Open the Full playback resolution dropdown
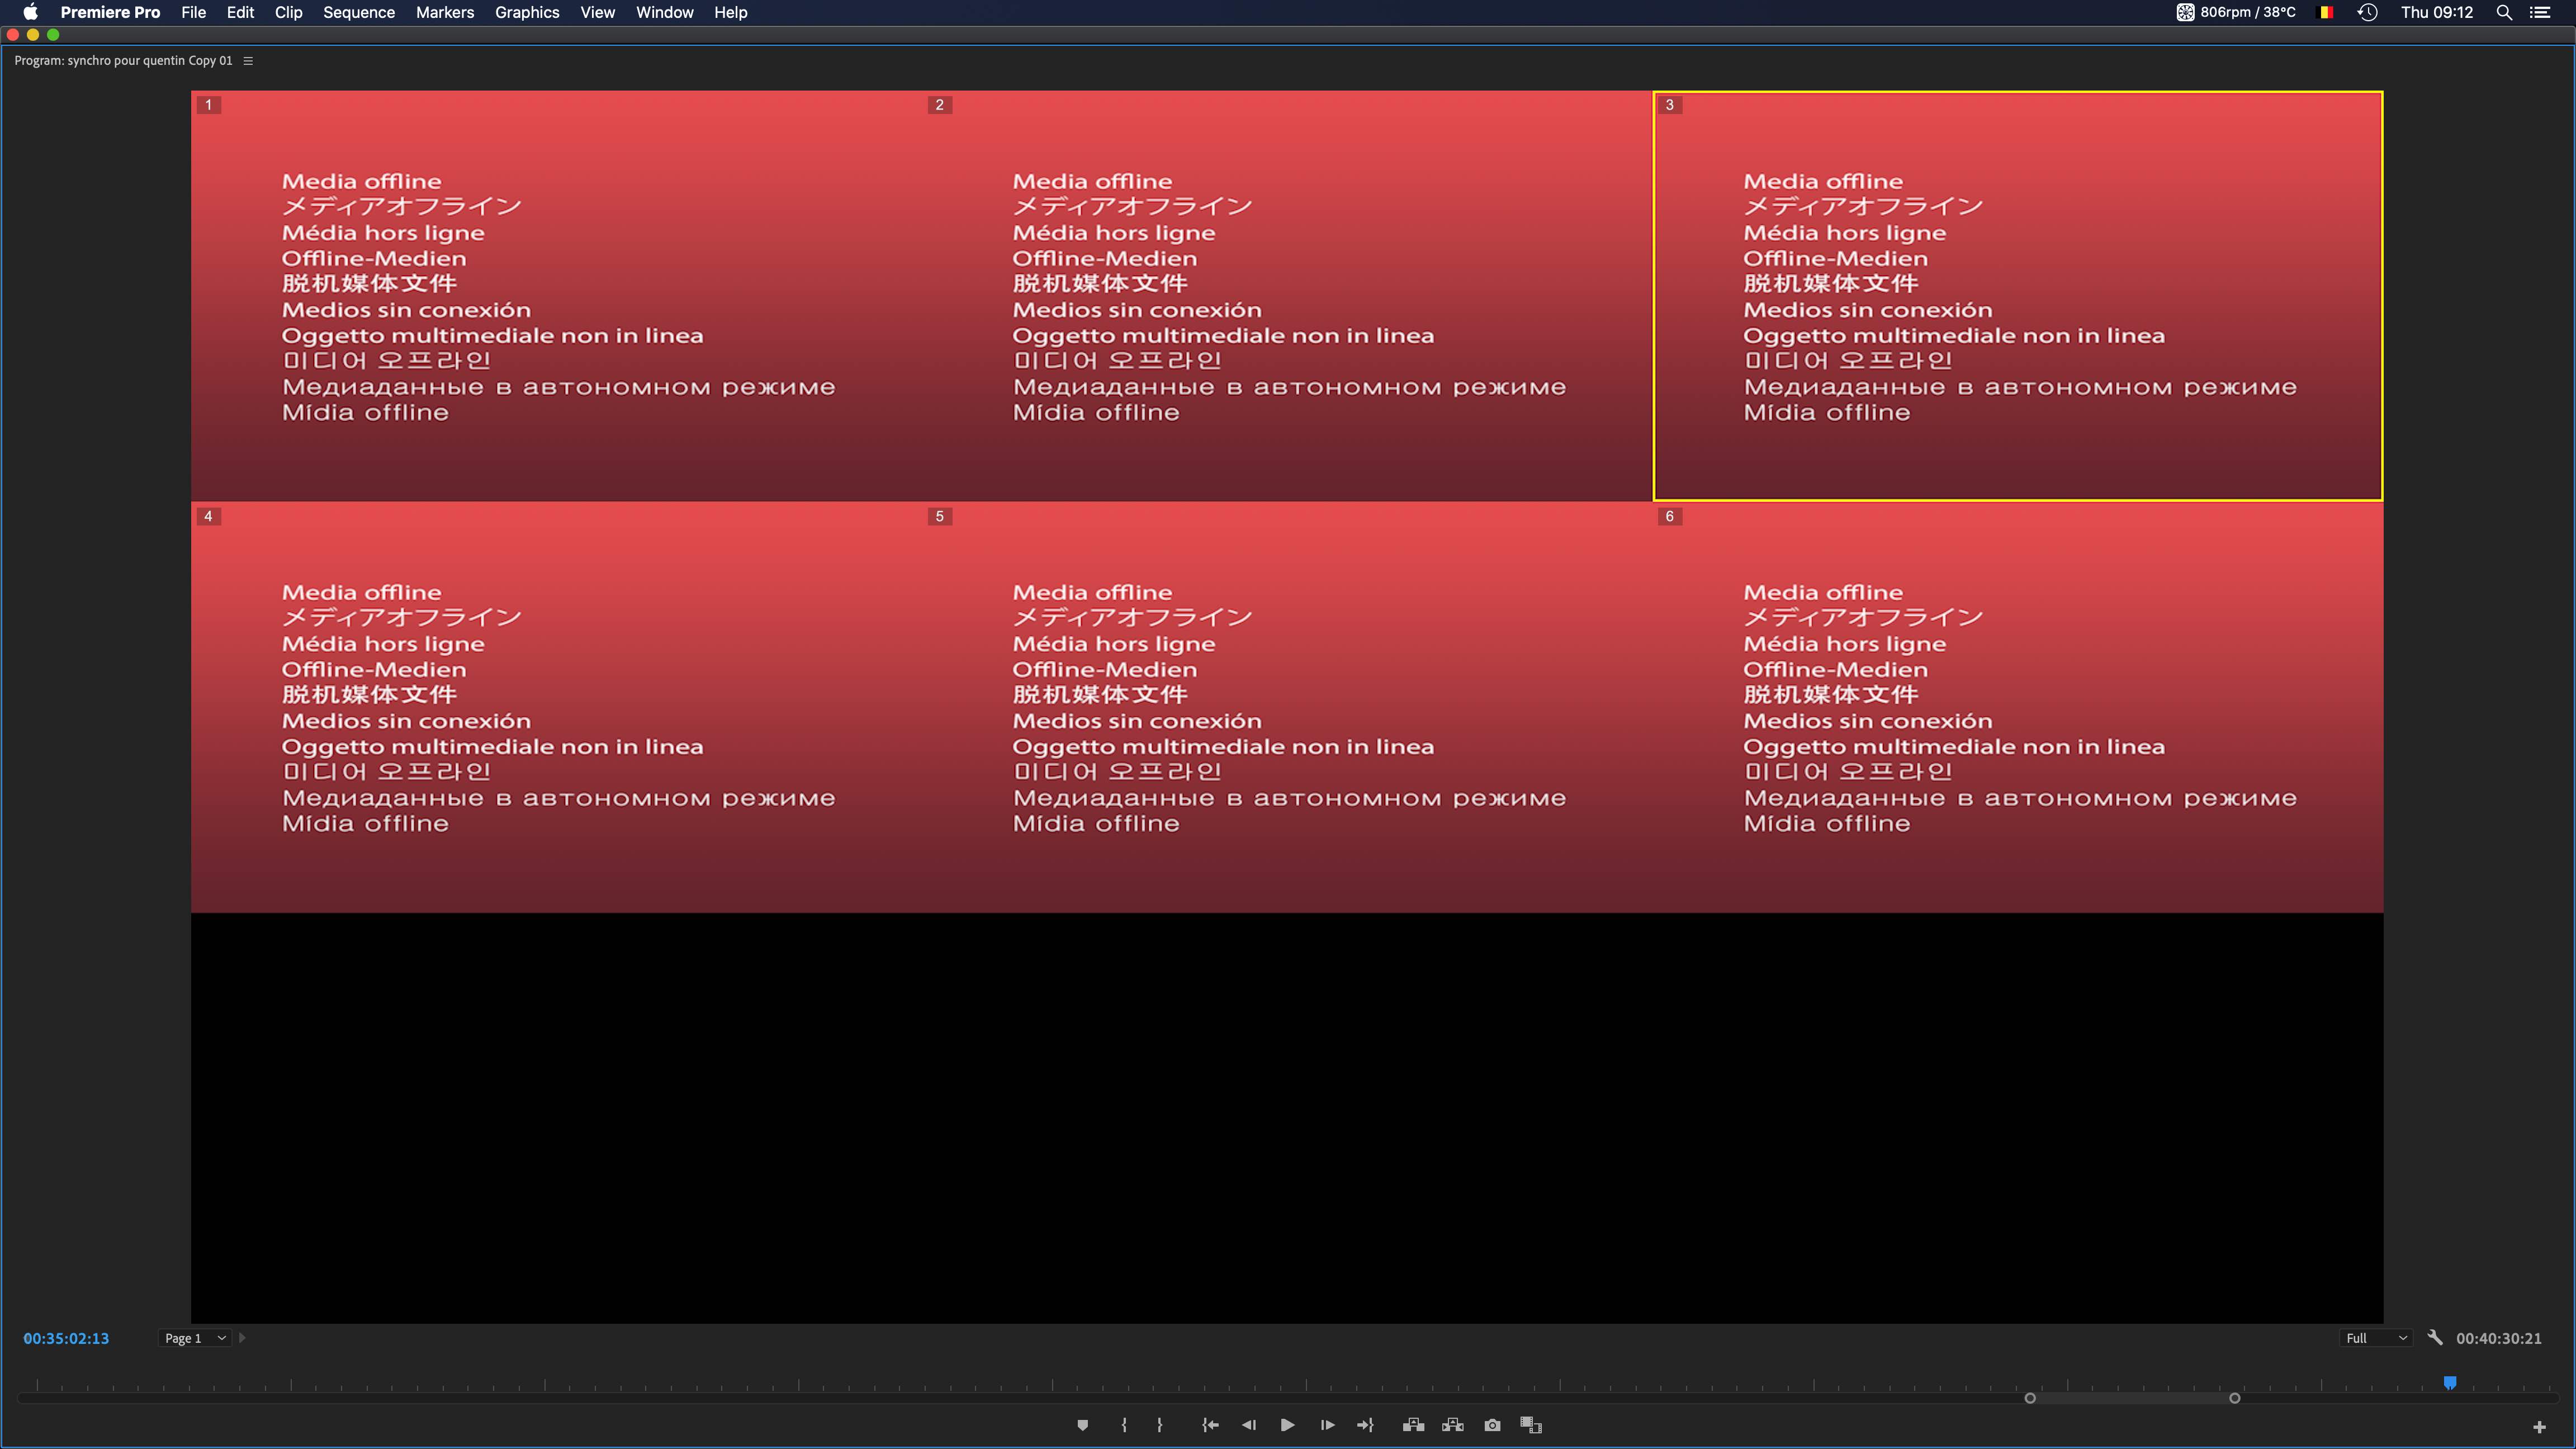Screen dimensions: 2576x1449 point(2375,1338)
